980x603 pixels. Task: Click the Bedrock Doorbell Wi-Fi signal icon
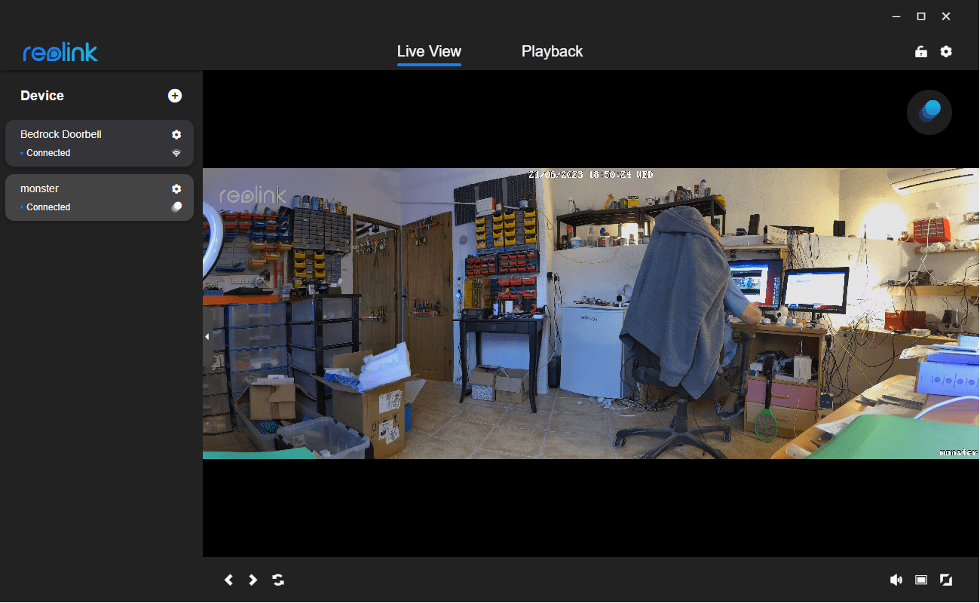click(176, 153)
